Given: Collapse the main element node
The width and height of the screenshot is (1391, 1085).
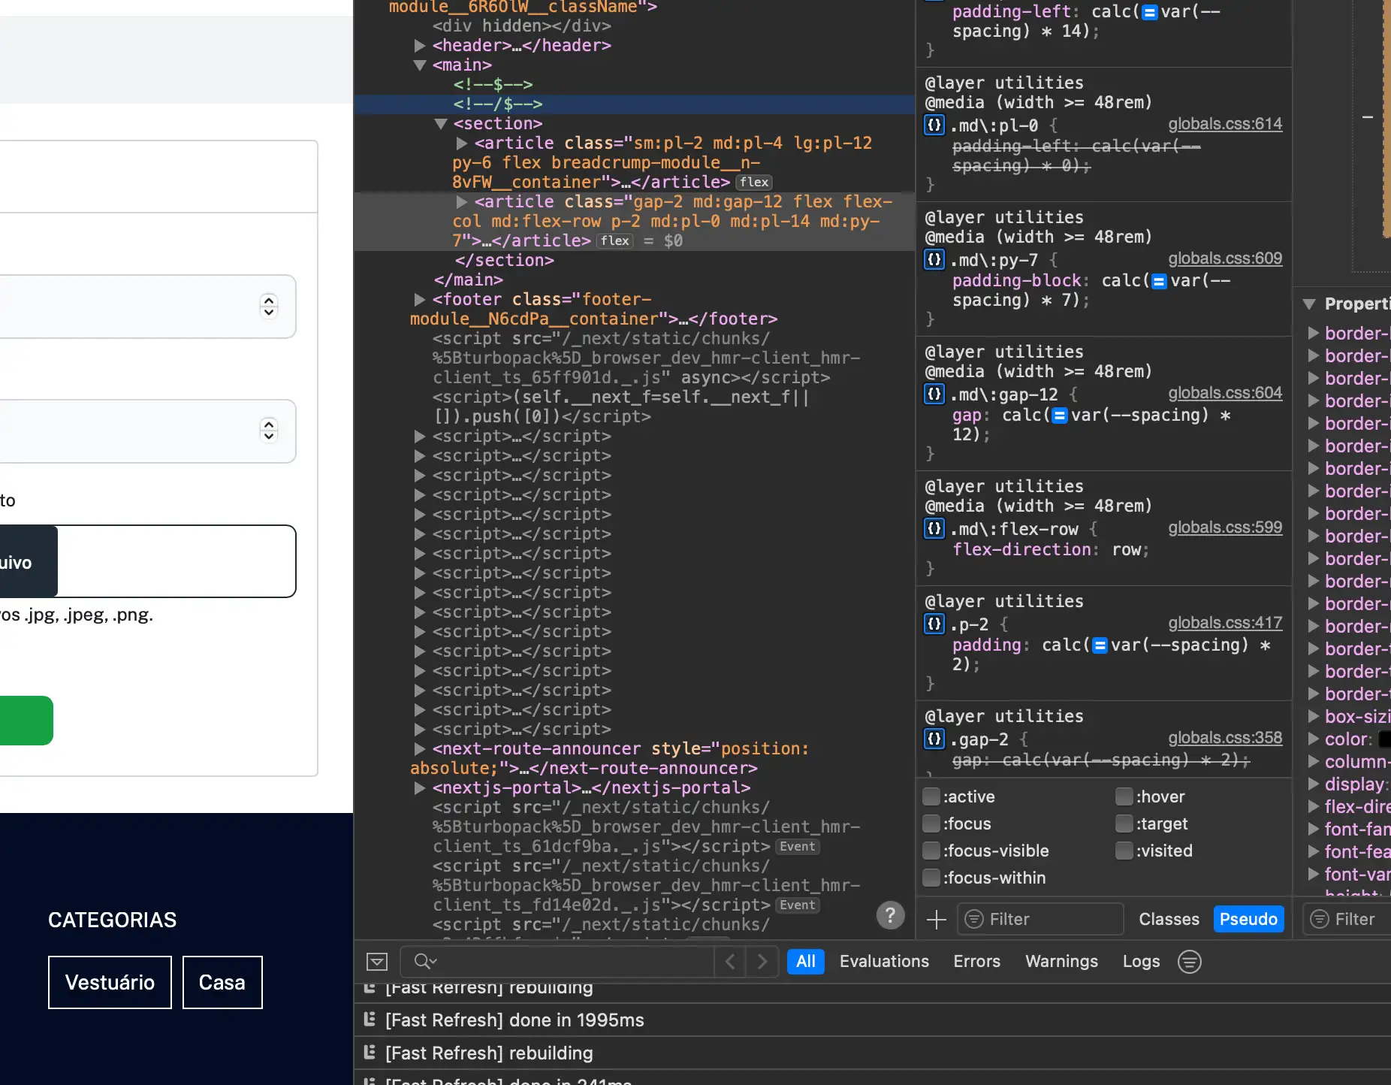Looking at the screenshot, I should click(420, 65).
